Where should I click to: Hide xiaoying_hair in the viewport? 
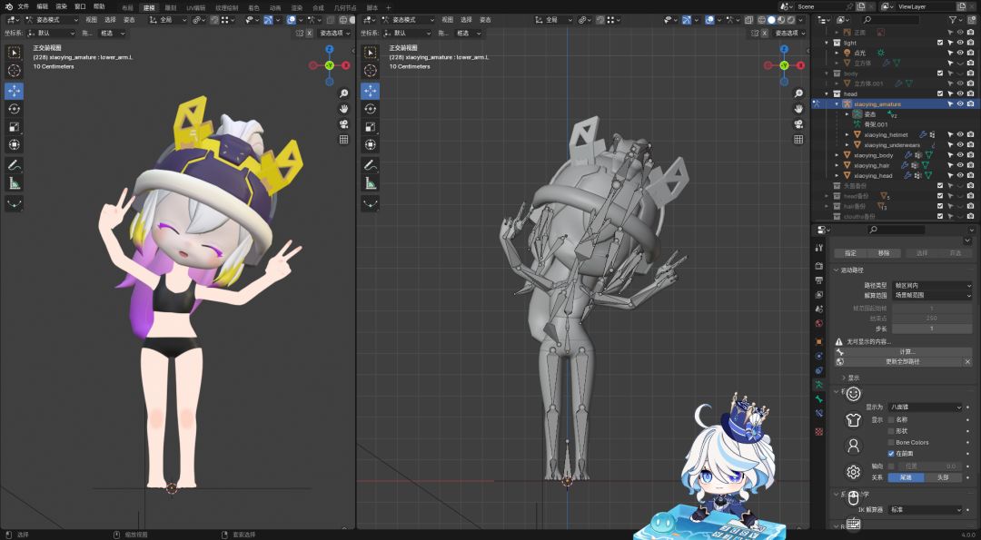959,165
